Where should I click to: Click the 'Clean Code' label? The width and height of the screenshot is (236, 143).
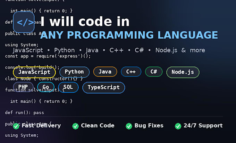click(x=98, y=126)
